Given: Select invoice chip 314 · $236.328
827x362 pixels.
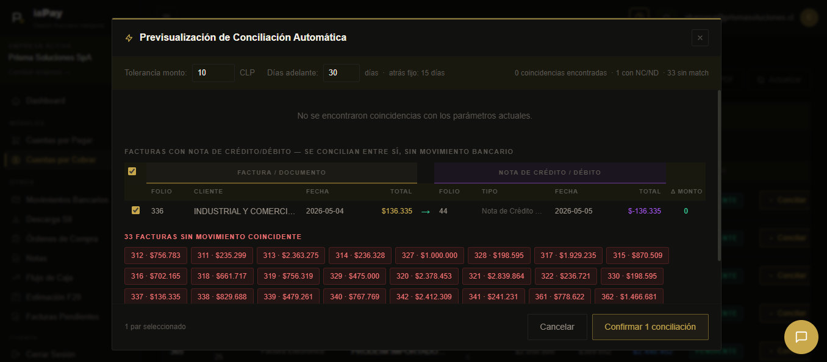Looking at the screenshot, I should point(360,256).
